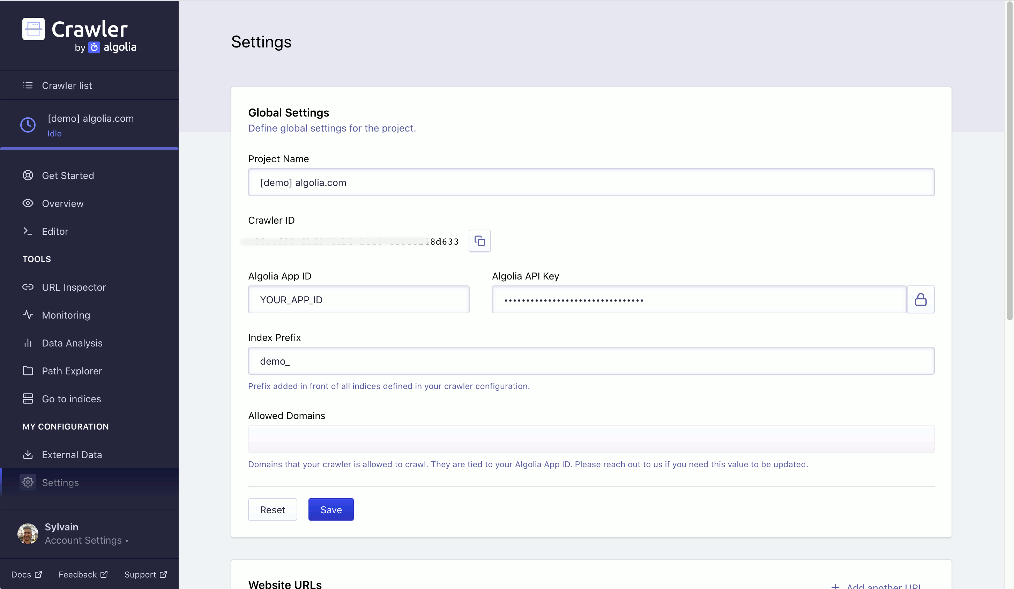This screenshot has width=1014, height=589.
Task: Click the Algolia App ID input field
Action: click(358, 299)
